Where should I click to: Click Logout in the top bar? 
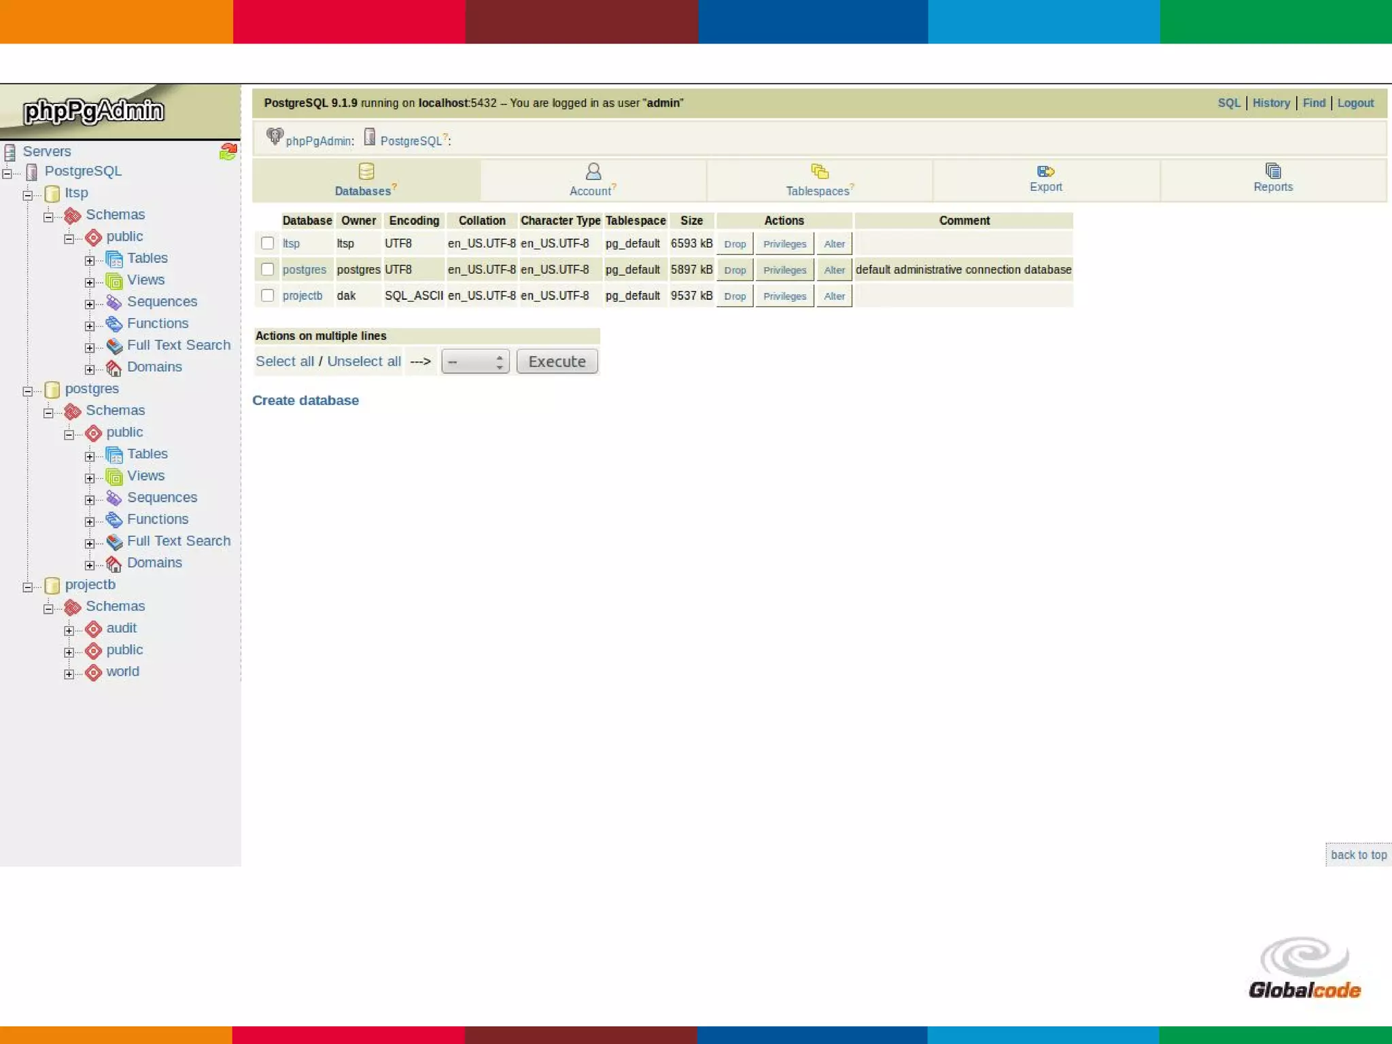point(1355,103)
